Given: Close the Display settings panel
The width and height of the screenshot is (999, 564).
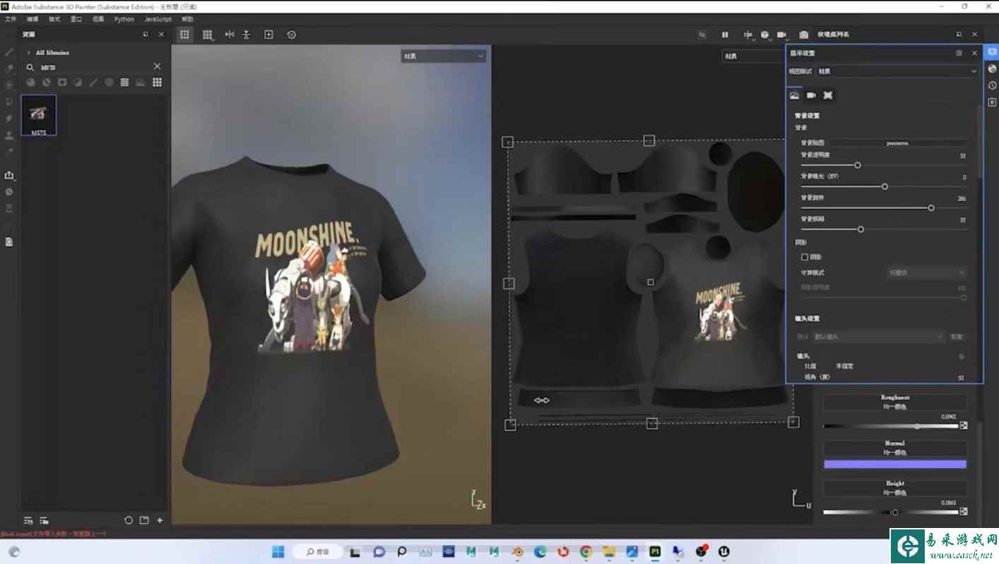Looking at the screenshot, I should point(974,53).
